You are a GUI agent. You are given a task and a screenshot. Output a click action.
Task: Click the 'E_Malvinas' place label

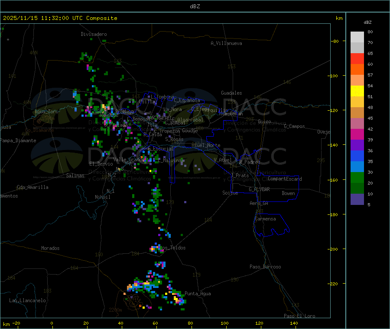pos(171,160)
